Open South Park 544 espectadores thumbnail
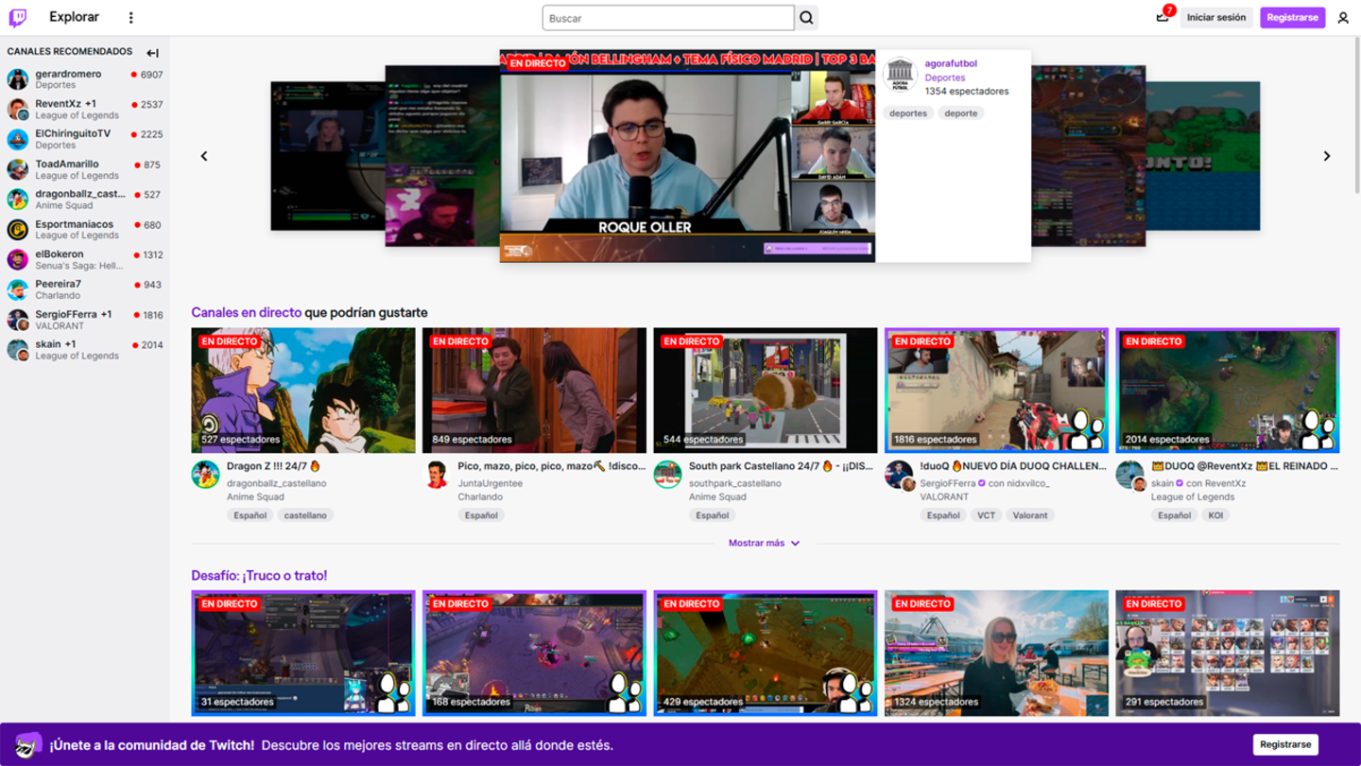This screenshot has width=1361, height=766. coord(766,391)
